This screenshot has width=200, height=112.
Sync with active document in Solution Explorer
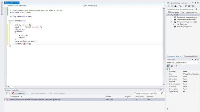click(x=186, y=6)
